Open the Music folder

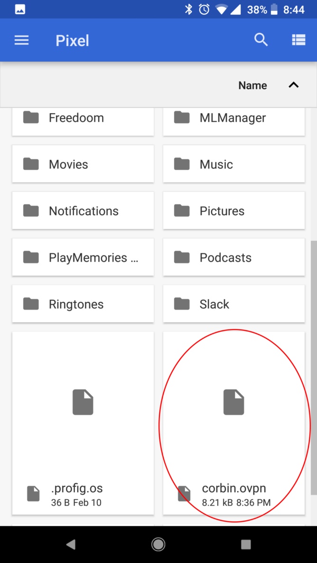[233, 164]
